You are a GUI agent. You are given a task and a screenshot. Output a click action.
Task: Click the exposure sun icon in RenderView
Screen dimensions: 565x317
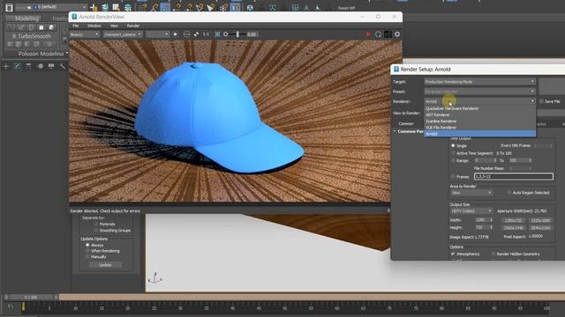click(x=226, y=34)
